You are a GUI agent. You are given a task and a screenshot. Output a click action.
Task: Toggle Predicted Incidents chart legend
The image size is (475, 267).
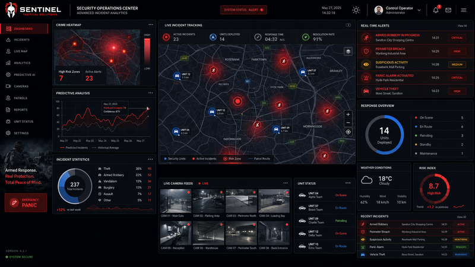[74, 148]
